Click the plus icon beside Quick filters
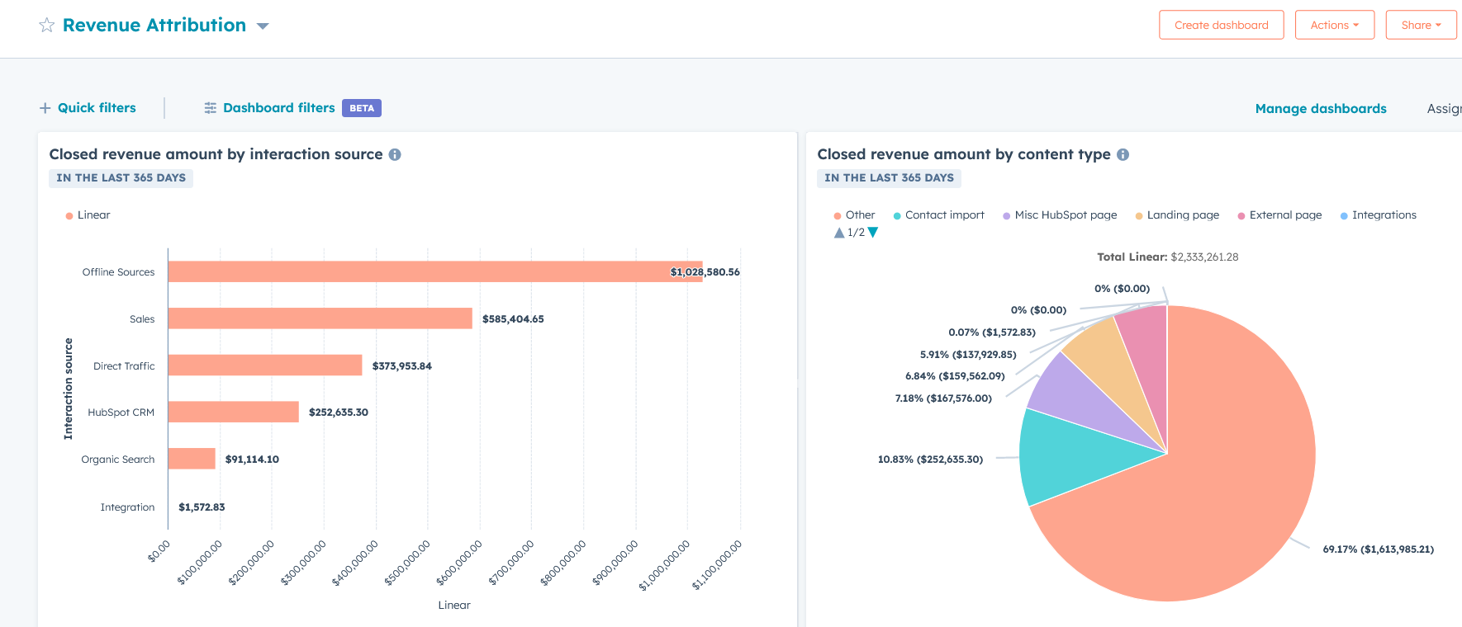 45,108
